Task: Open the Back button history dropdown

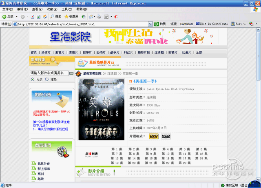Action: click(17, 16)
